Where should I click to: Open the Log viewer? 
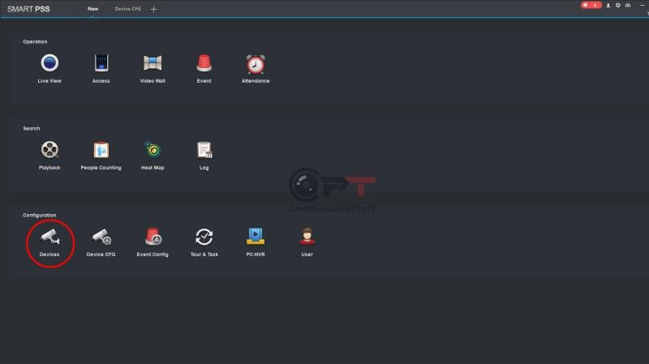coord(204,150)
